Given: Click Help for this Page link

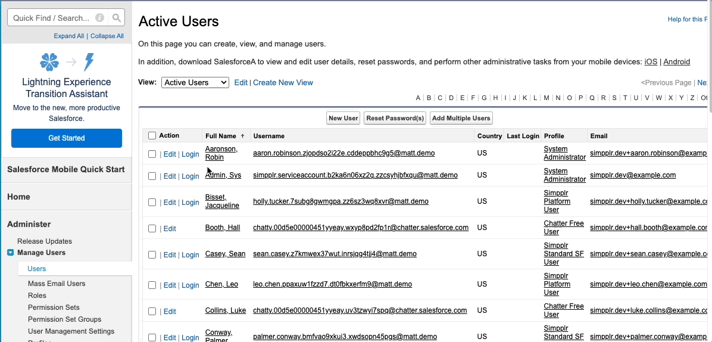Looking at the screenshot, I should click(688, 19).
